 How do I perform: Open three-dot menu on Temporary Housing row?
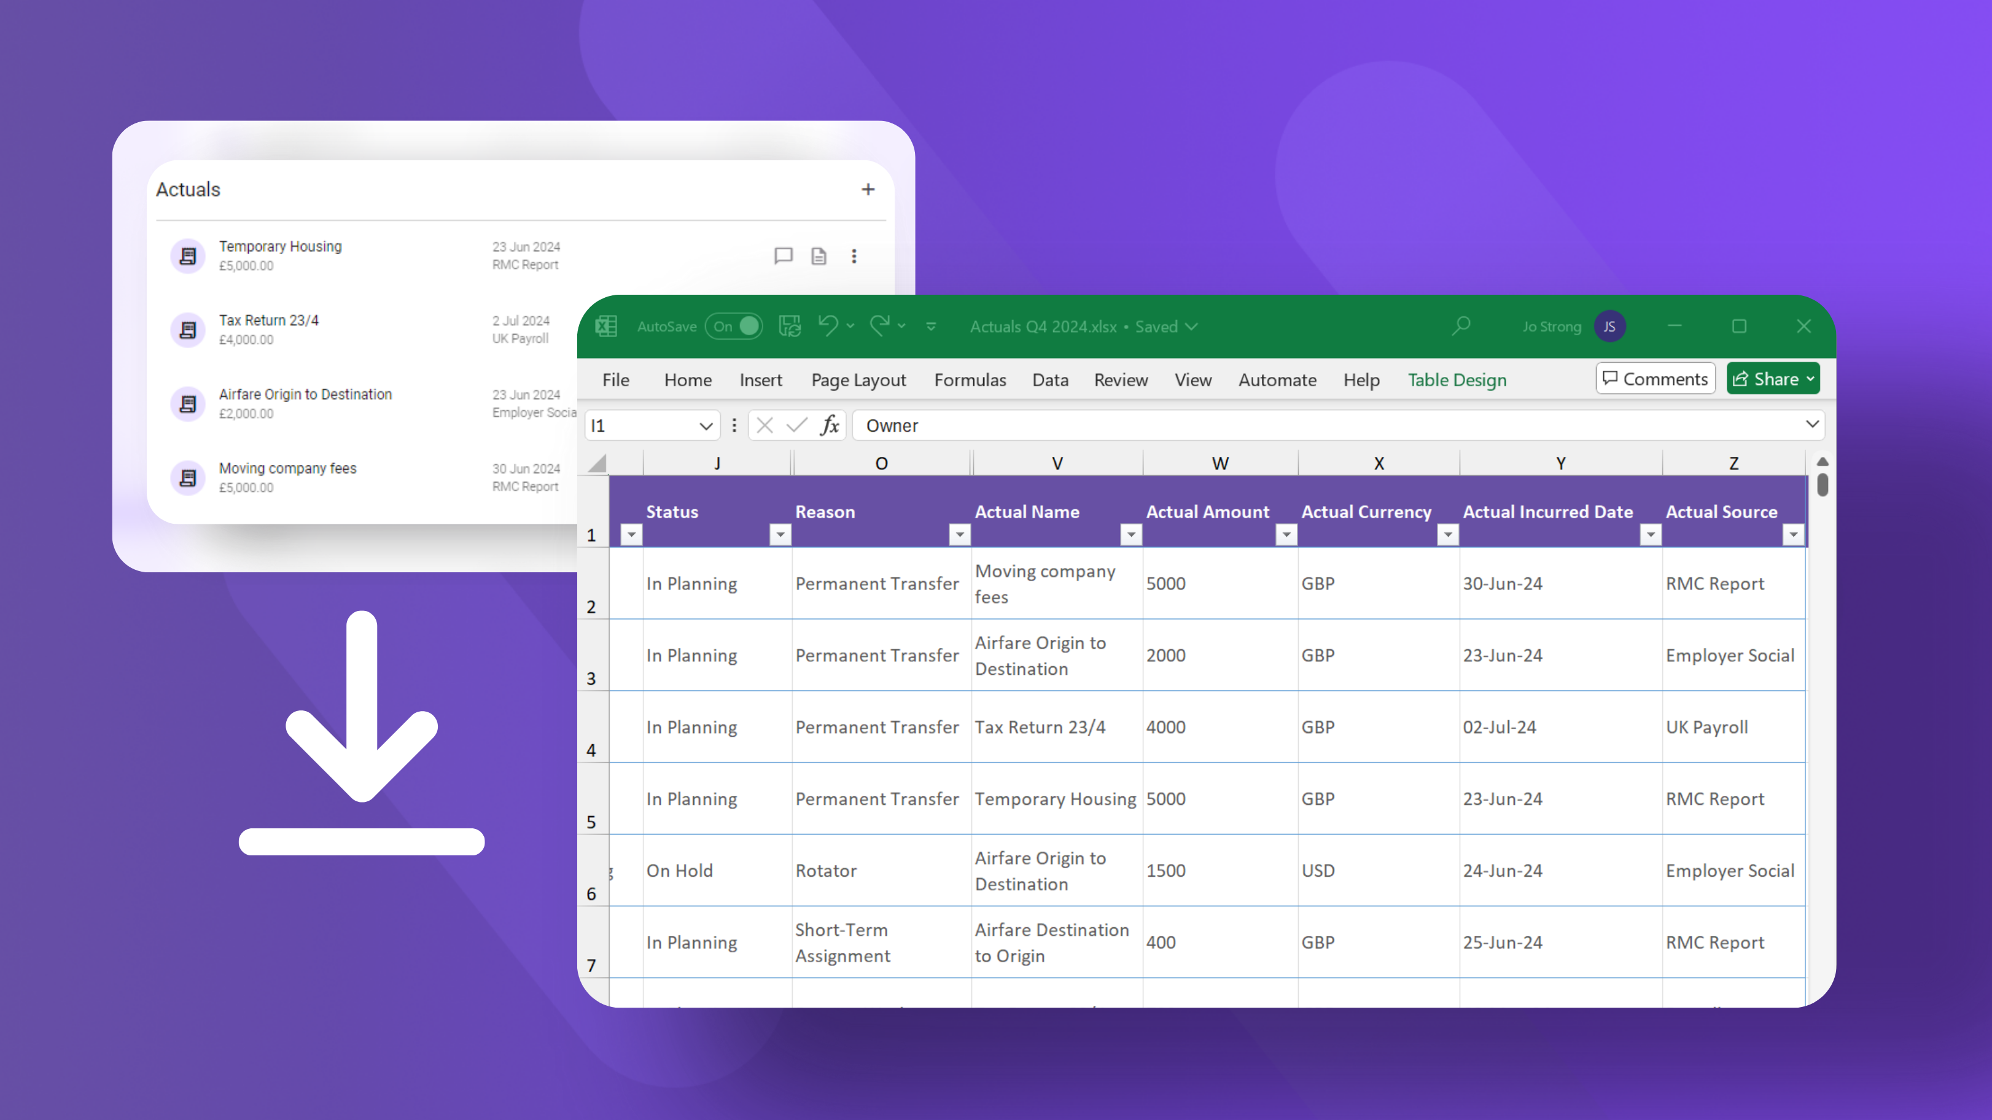pos(854,256)
